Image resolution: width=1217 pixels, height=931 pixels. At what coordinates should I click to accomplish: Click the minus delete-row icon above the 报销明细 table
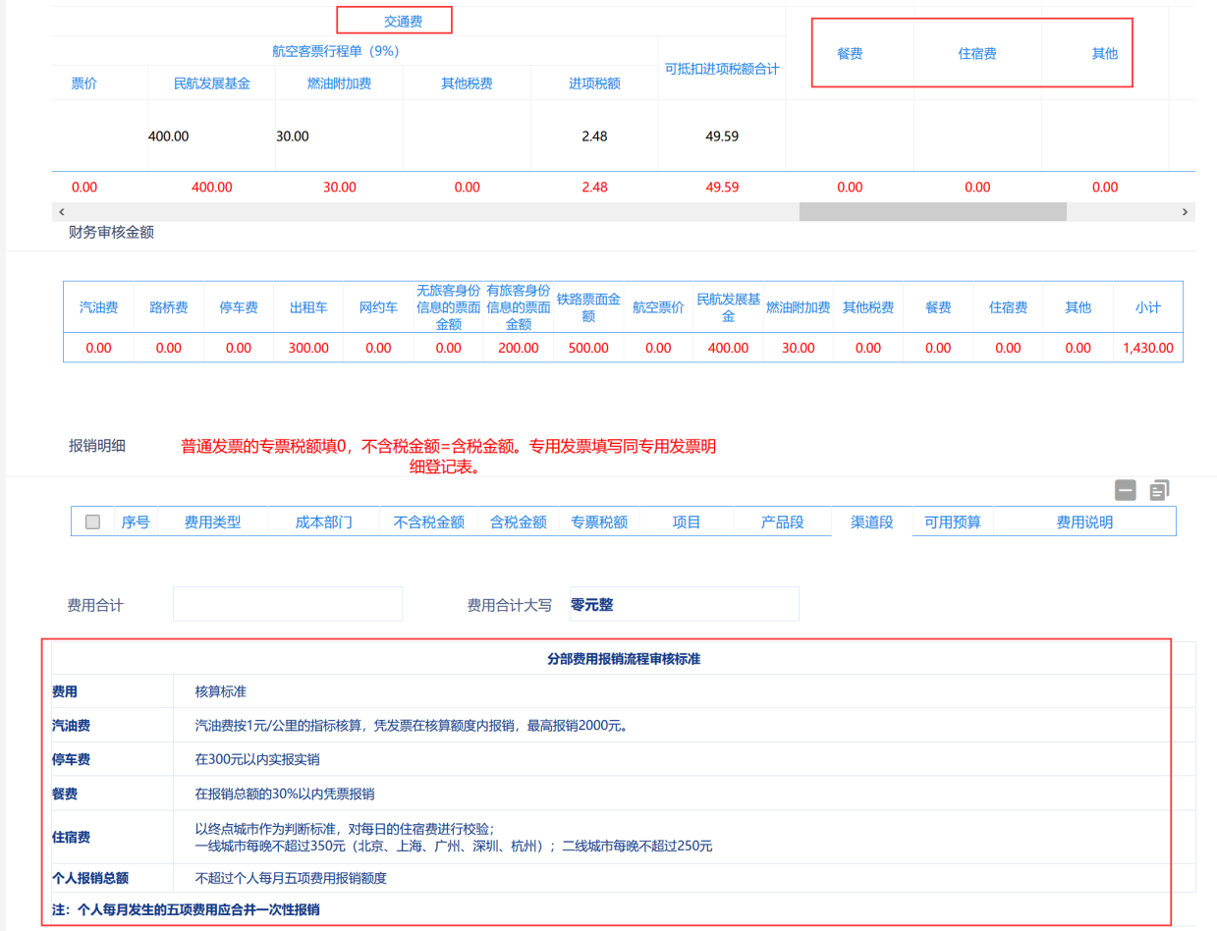(1126, 490)
